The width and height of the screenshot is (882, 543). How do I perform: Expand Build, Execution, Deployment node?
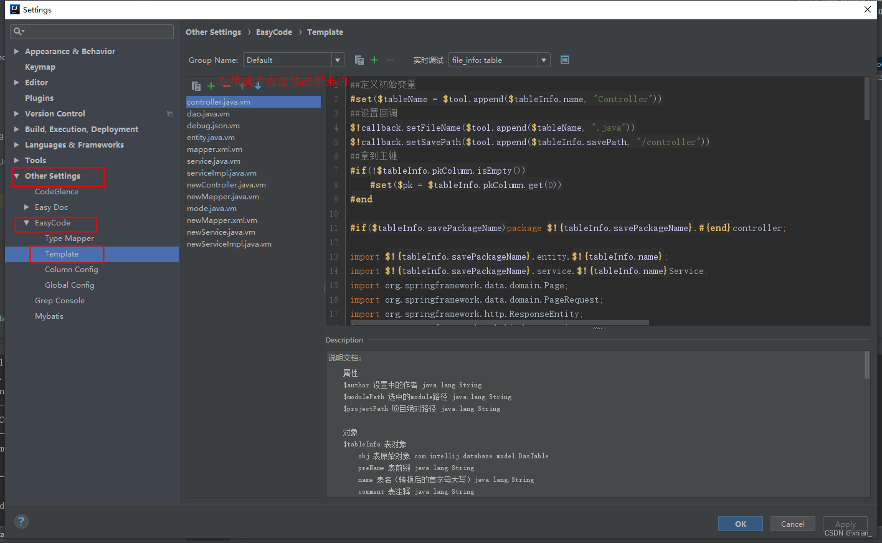coord(17,129)
